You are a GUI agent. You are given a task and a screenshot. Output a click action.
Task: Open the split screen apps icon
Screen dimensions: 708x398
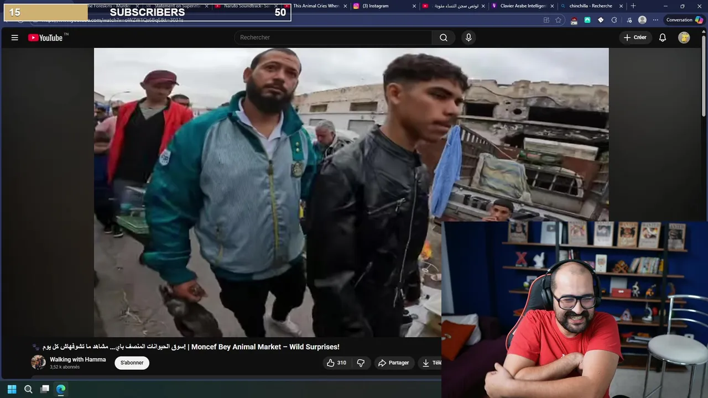[546, 20]
